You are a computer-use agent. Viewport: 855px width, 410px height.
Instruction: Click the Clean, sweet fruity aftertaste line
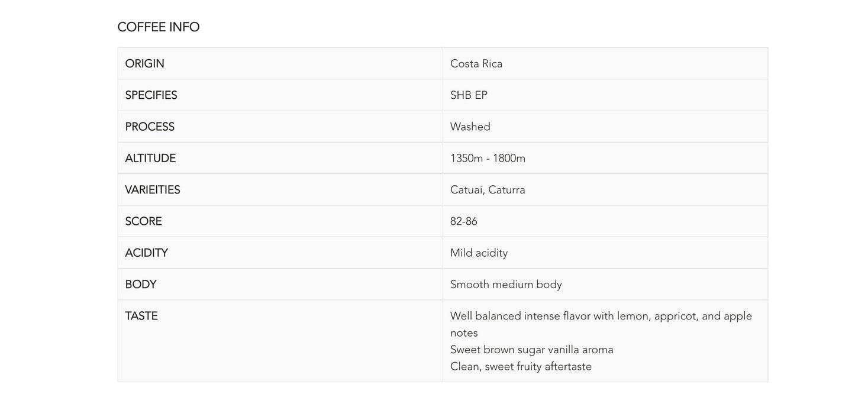tap(521, 366)
